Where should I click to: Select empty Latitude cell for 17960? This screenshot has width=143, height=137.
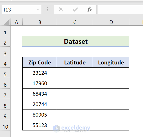pyautogui.click(x=75, y=83)
